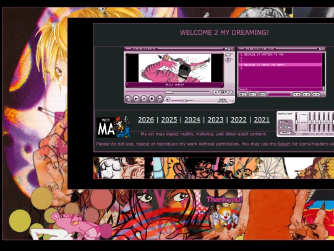Click the HELLO WORLD title display
Image resolution: width=334 pixels, height=251 pixels.
pyautogui.click(x=174, y=85)
